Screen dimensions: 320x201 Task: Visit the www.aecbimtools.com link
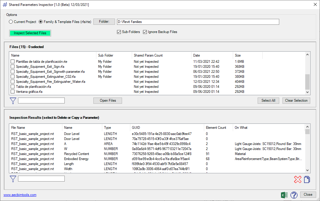tap(20, 195)
